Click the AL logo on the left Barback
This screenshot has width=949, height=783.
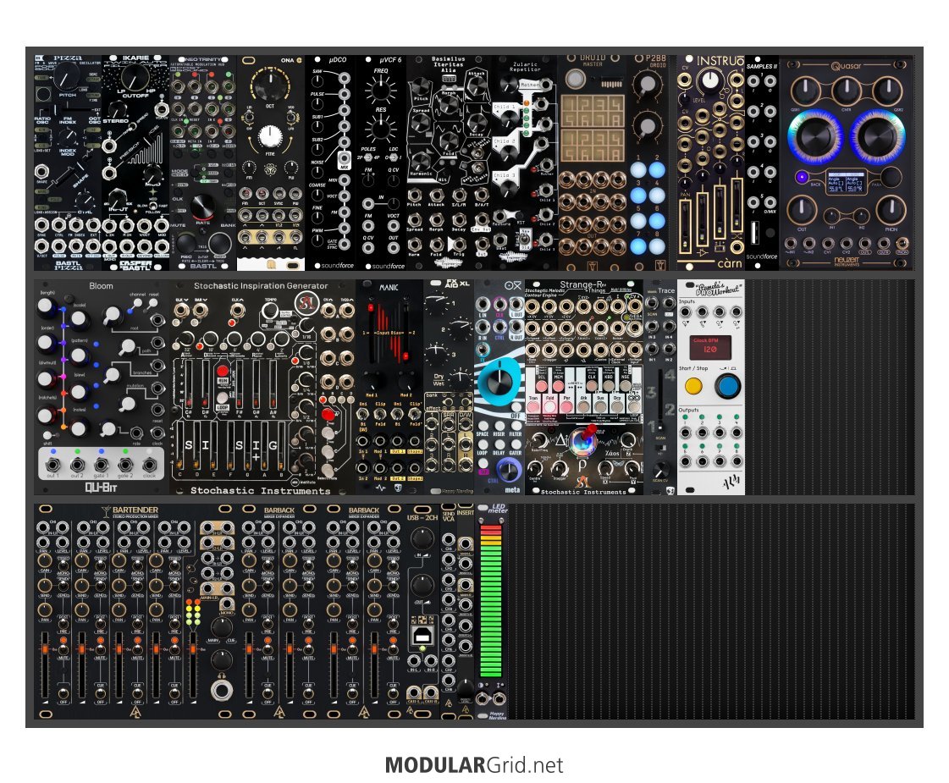(279, 713)
